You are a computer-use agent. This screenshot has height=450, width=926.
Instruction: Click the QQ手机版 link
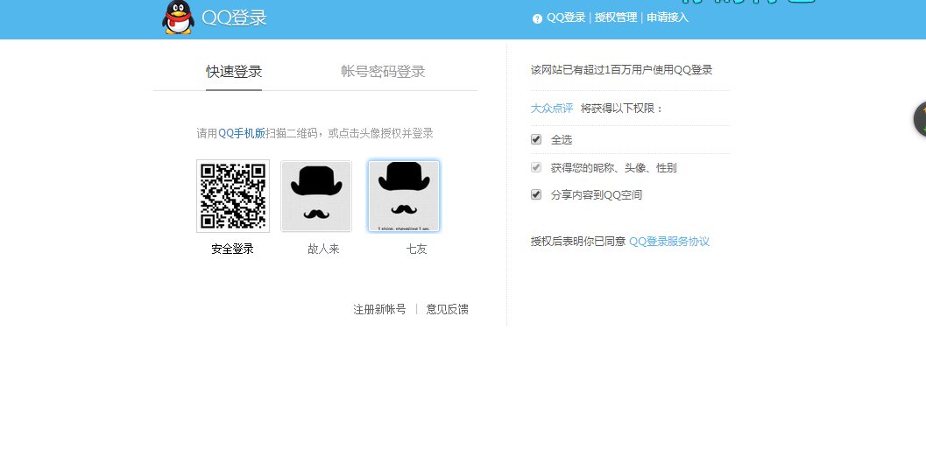pyautogui.click(x=242, y=133)
